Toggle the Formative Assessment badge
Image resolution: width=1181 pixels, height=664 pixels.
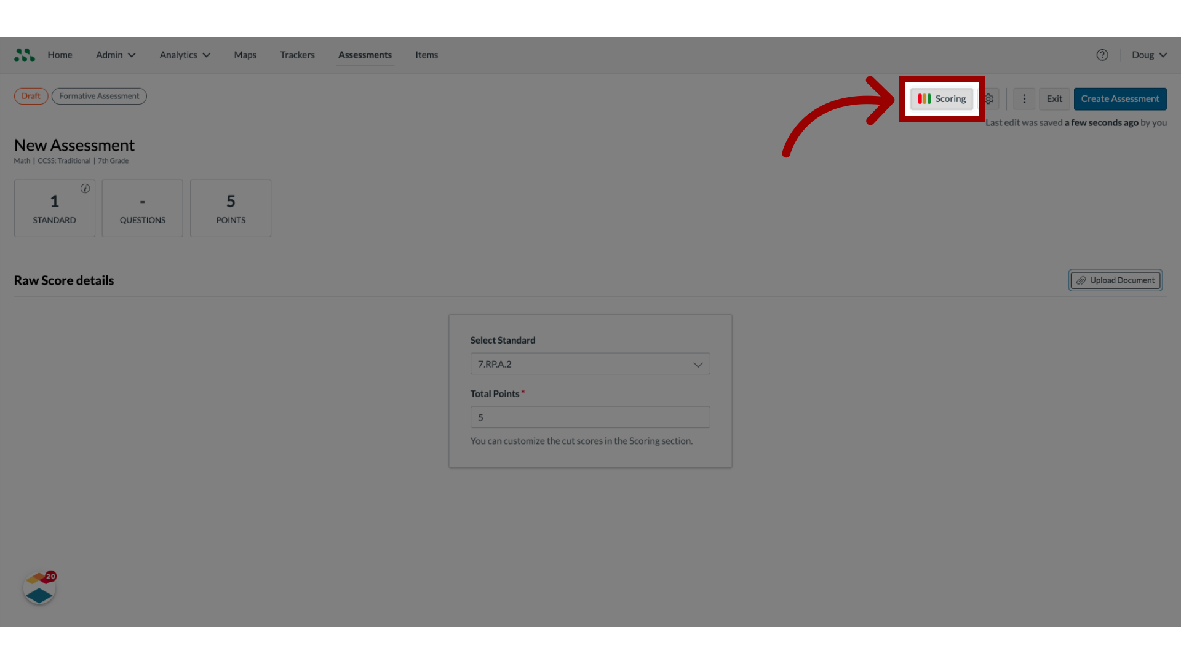pyautogui.click(x=99, y=96)
